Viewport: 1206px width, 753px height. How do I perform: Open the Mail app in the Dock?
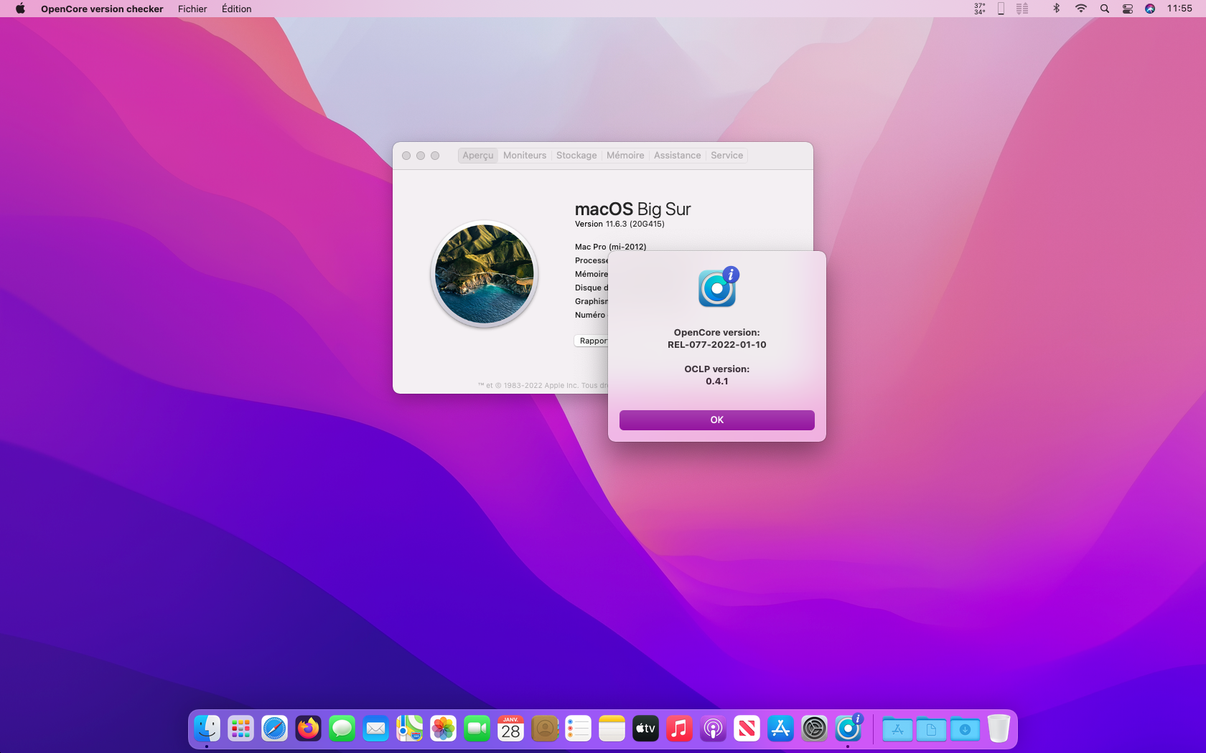click(x=376, y=729)
